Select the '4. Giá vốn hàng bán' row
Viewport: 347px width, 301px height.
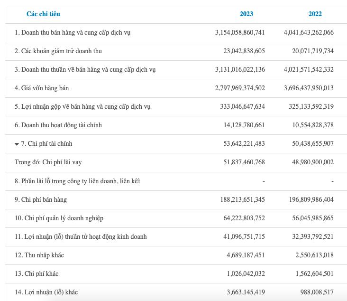[42, 88]
